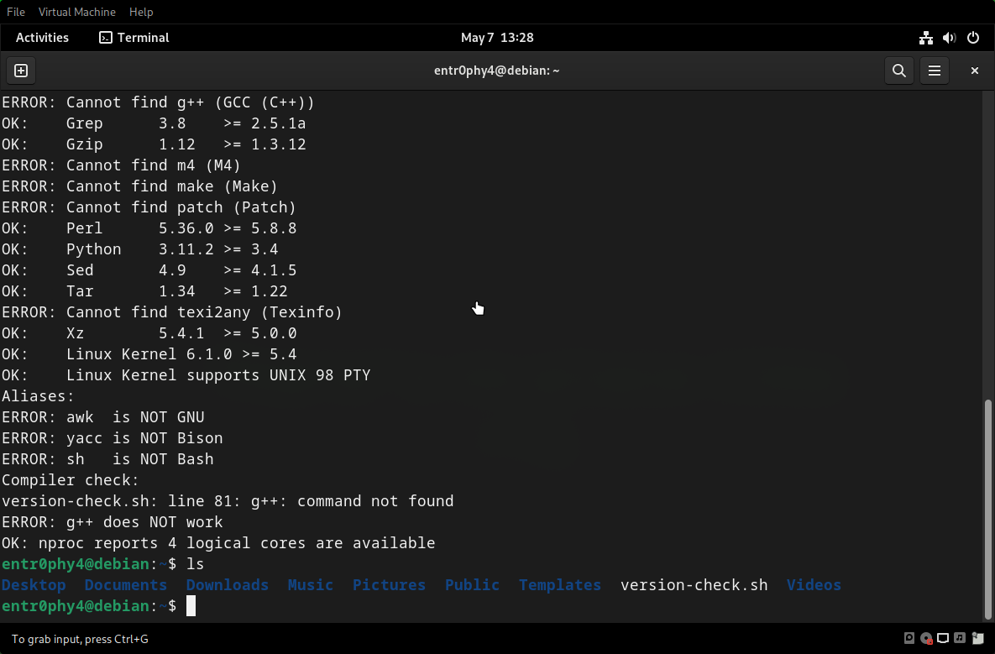Click the hard disk icon in VM status bar

tap(909, 639)
